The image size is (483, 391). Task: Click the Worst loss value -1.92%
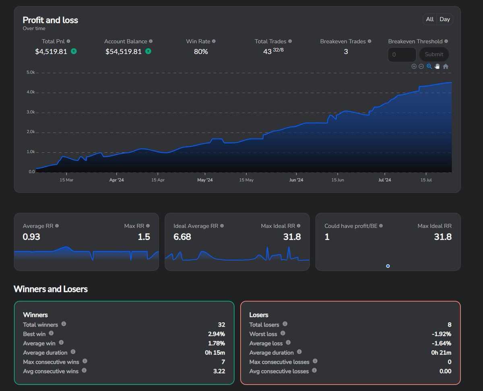click(x=441, y=334)
